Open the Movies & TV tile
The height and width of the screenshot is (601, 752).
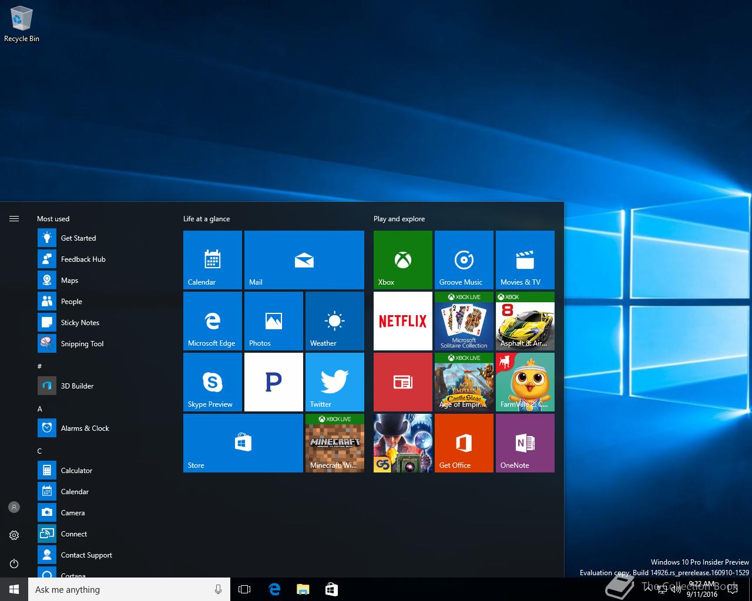tap(525, 260)
